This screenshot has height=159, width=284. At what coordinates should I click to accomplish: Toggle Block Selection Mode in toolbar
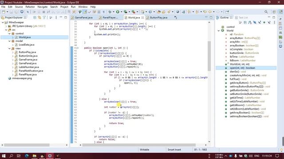[99, 12]
